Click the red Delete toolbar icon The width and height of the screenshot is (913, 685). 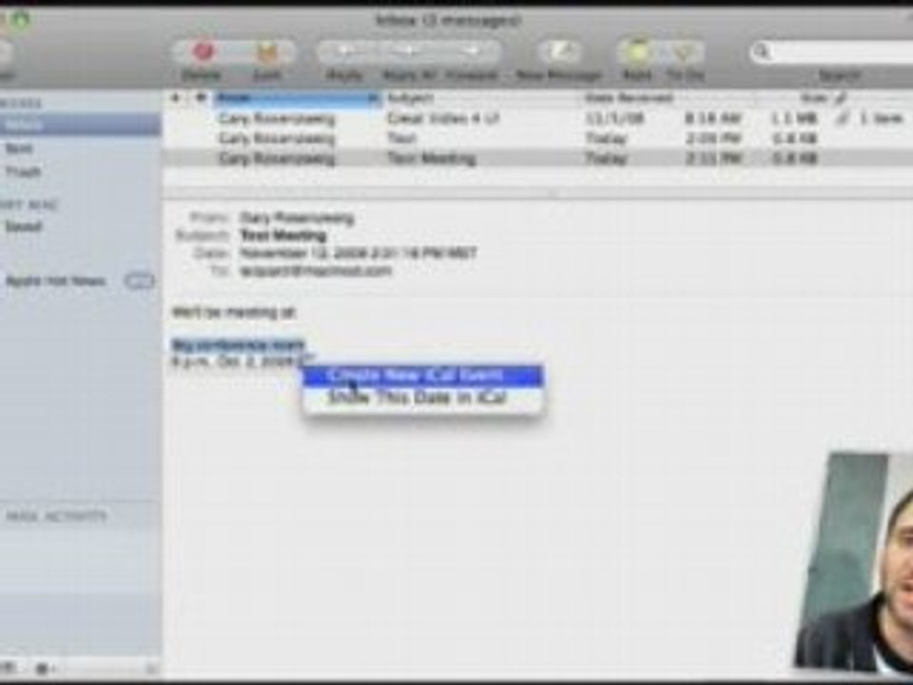[x=203, y=51]
